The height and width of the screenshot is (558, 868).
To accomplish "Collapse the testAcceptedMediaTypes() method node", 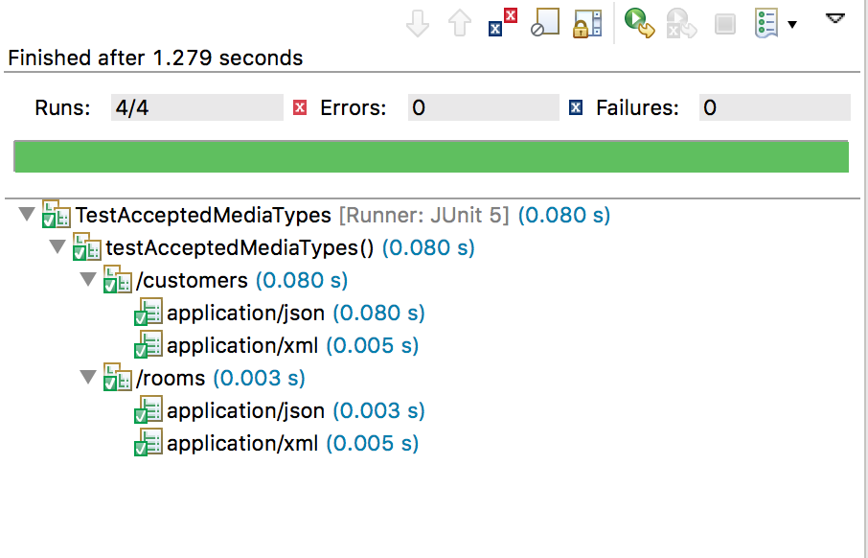I will tap(57, 246).
